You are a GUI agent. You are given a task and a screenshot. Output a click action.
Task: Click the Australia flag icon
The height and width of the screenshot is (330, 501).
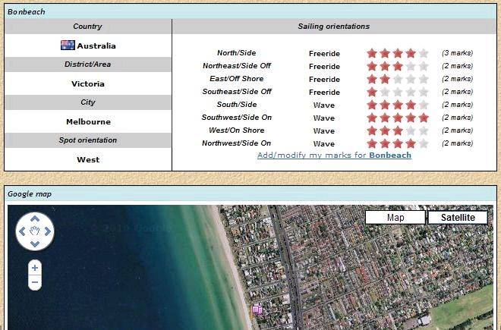(x=68, y=46)
